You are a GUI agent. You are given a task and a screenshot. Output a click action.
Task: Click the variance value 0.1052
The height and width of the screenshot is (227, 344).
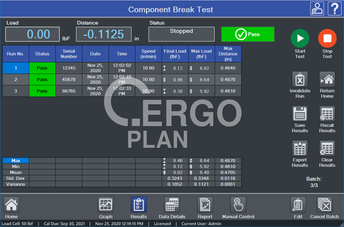pyautogui.click(x=175, y=184)
